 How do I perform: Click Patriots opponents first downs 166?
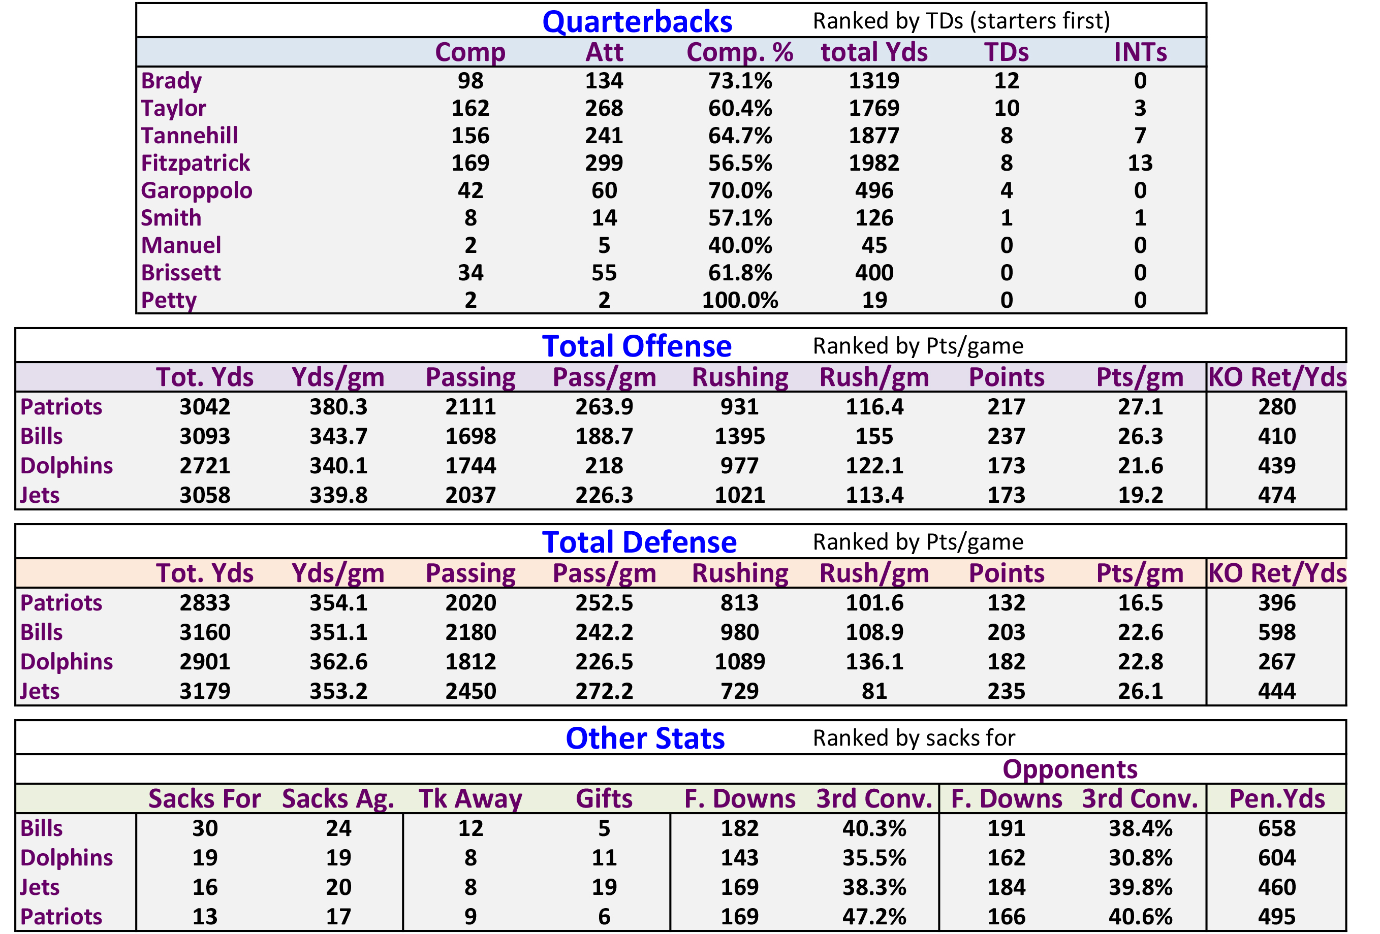pos(1006,916)
